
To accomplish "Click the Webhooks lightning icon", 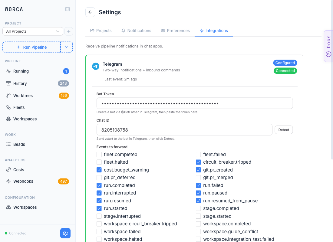I will click(8, 181).
